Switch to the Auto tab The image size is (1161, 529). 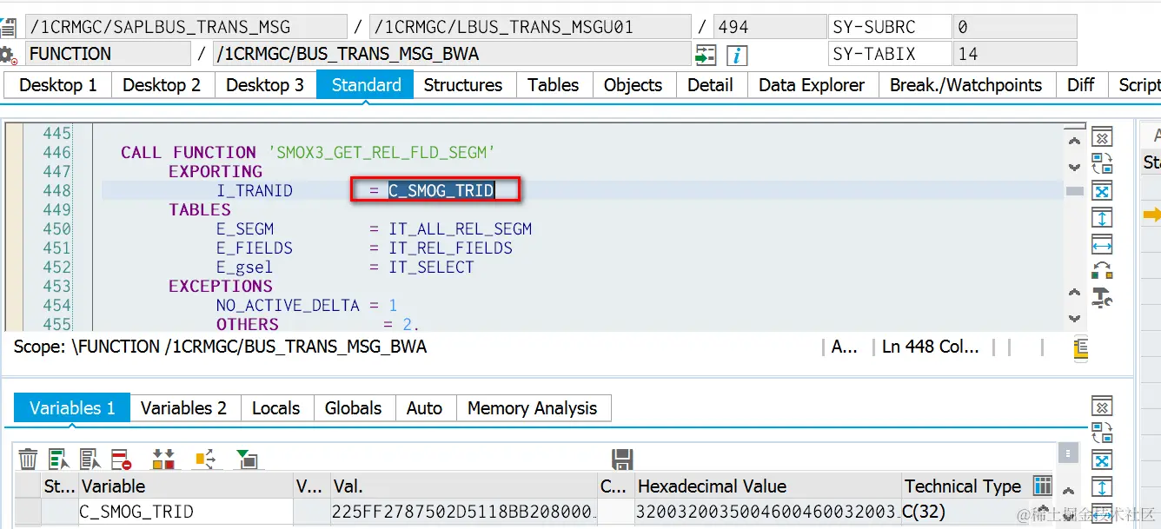pyautogui.click(x=424, y=408)
